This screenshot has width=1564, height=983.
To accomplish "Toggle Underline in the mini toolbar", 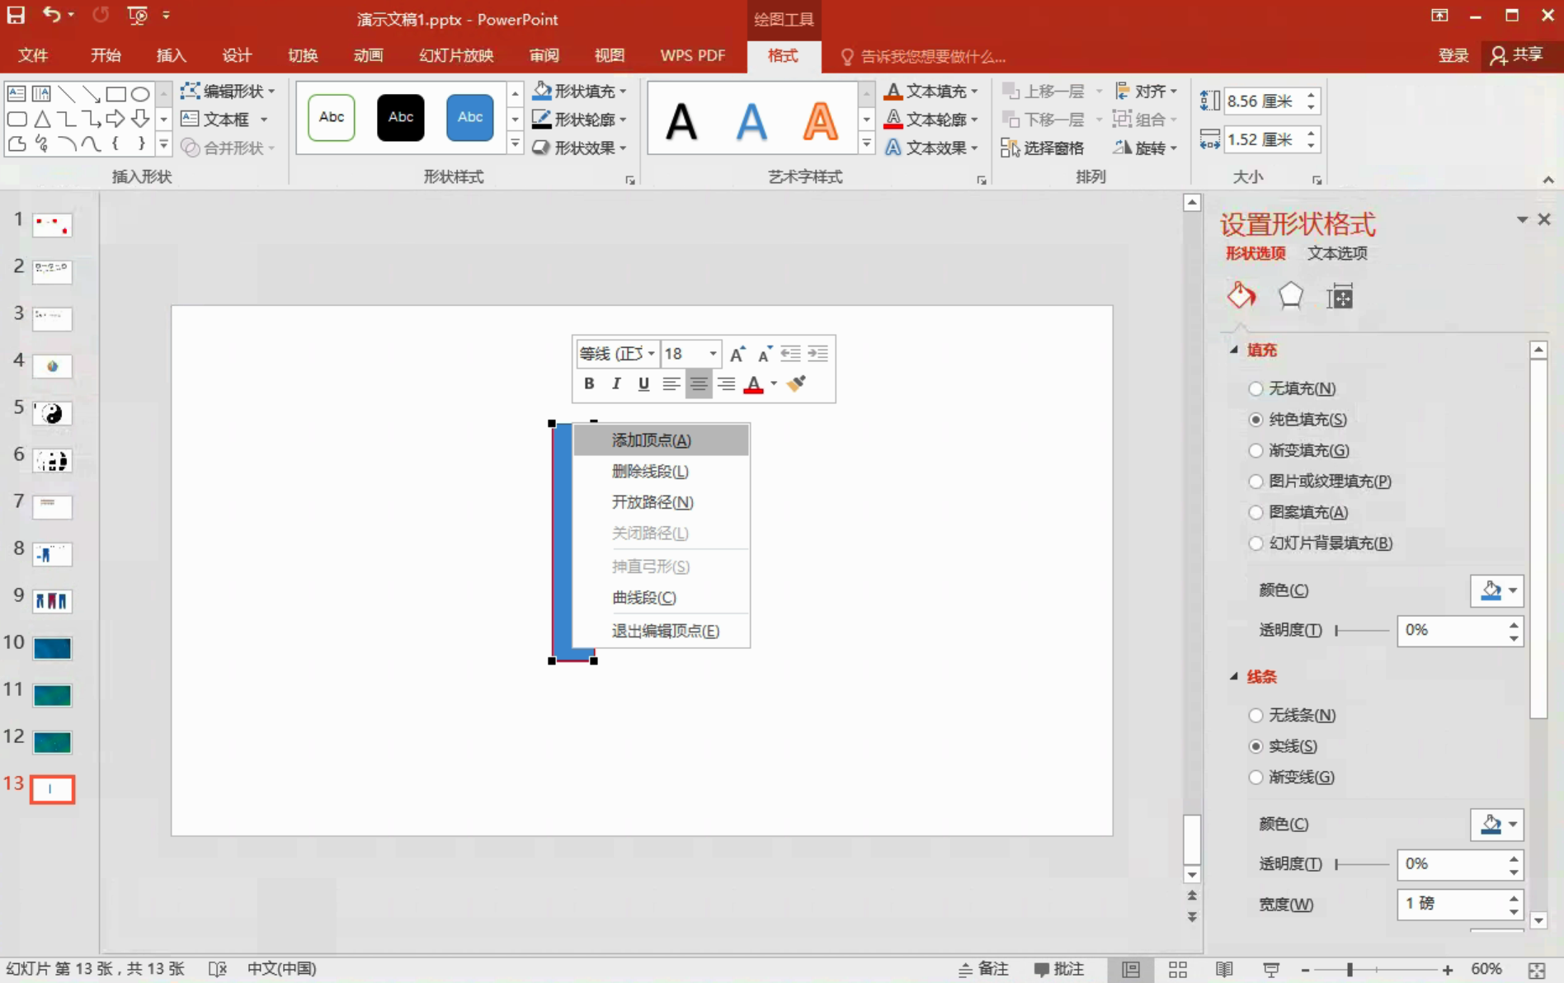I will tap(643, 383).
